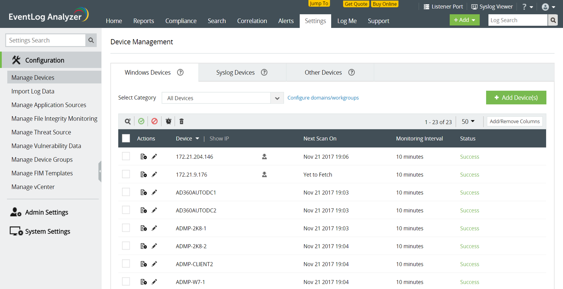Image resolution: width=563 pixels, height=289 pixels.
Task: Click configure icon for 172.21.204.146
Action: point(144,157)
